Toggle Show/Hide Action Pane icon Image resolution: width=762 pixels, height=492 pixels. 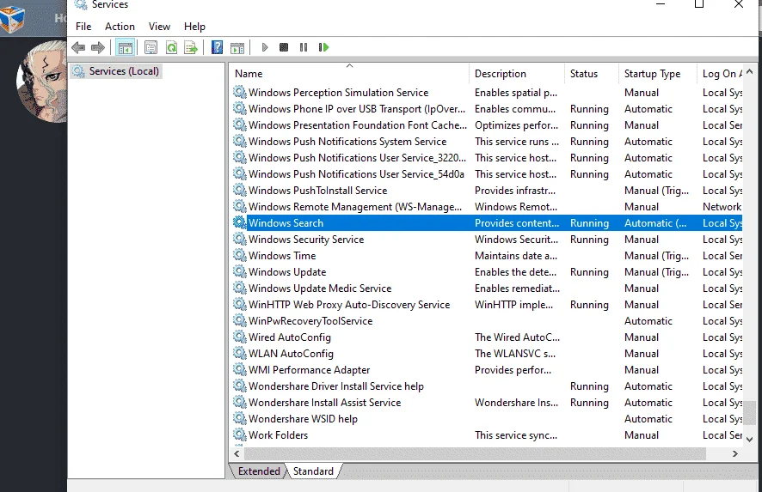point(237,47)
